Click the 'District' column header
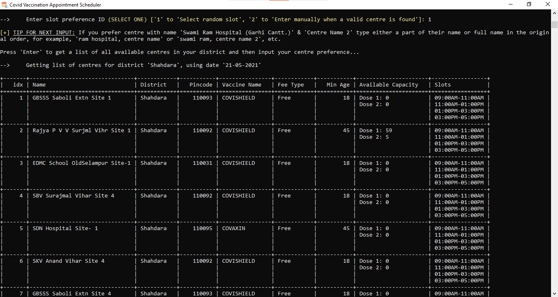Viewport: 558px width, 297px height. [x=154, y=85]
